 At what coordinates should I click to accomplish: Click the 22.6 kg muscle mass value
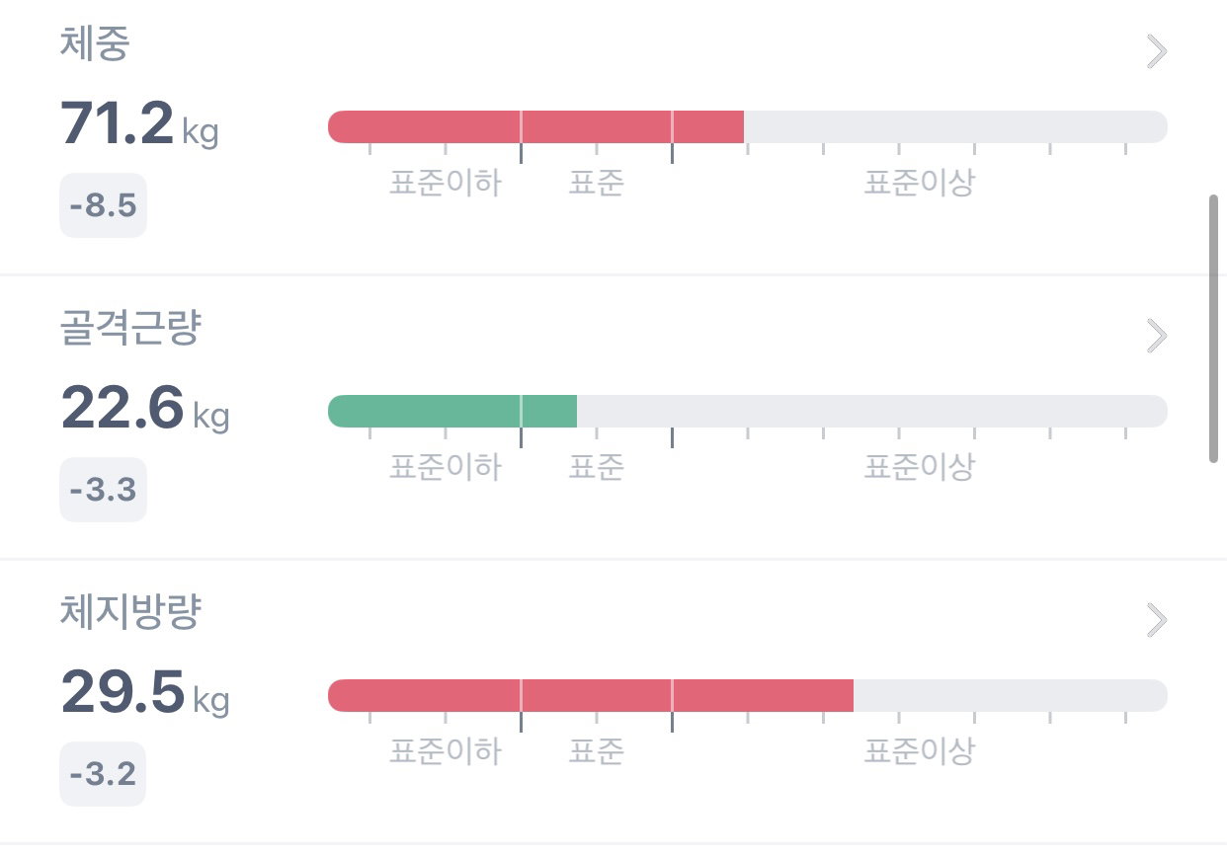coord(144,408)
